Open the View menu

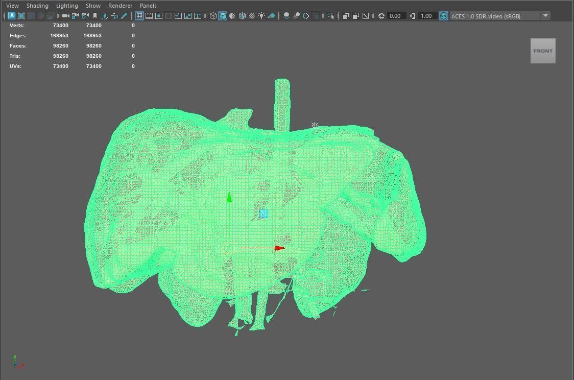(12, 6)
